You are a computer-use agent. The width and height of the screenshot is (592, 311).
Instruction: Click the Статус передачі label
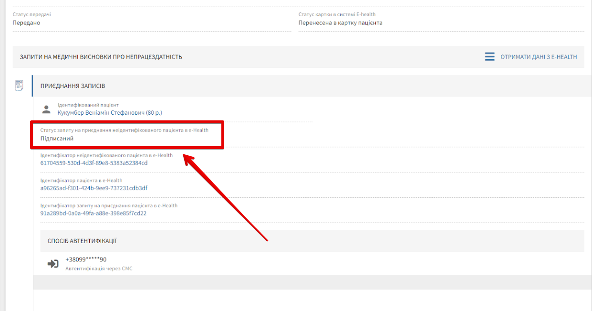click(31, 15)
